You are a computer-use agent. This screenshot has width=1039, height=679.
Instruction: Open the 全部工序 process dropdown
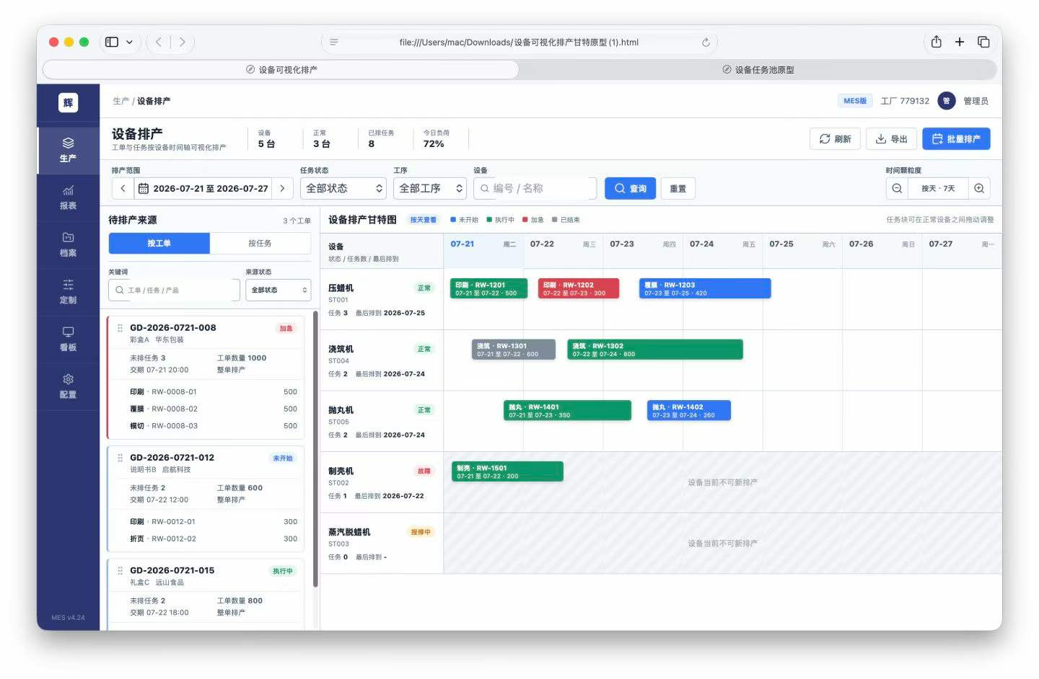click(x=430, y=188)
